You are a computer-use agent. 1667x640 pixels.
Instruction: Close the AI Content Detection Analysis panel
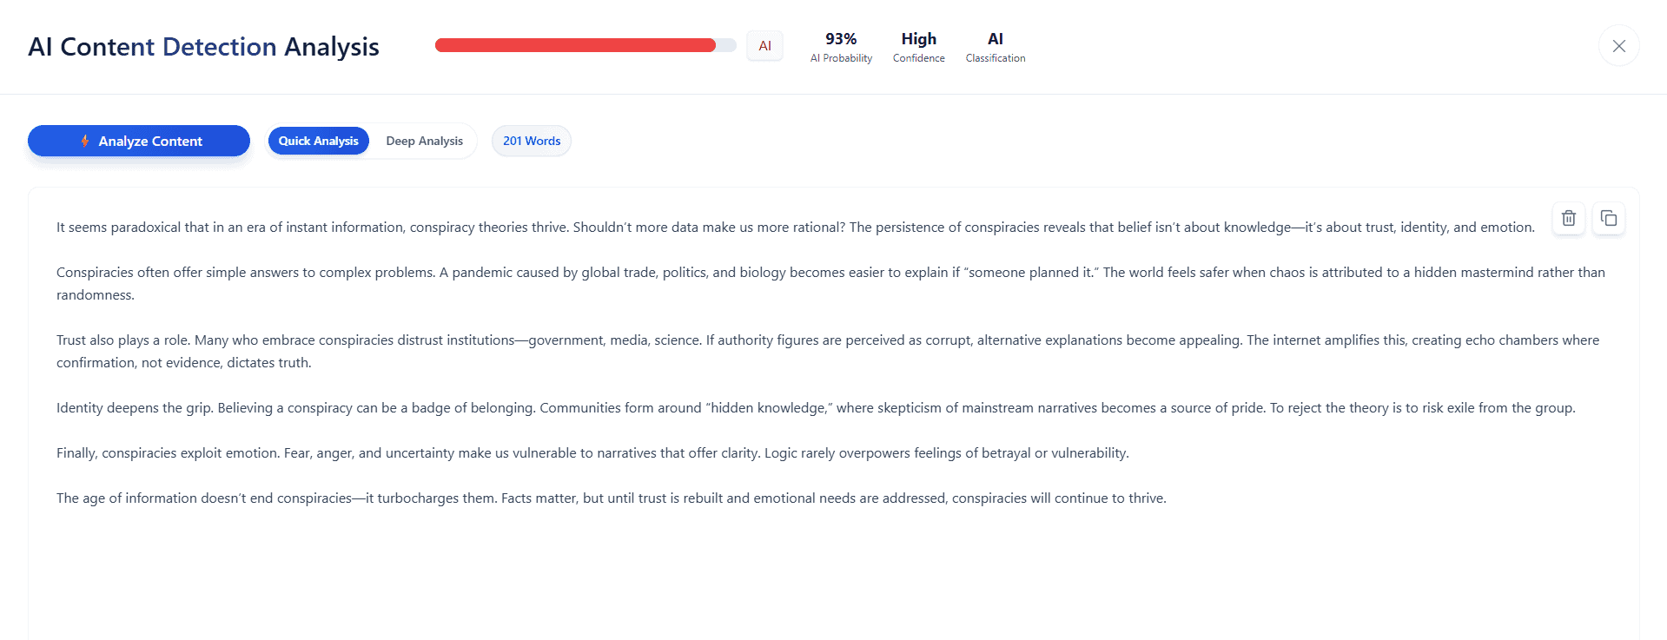tap(1619, 46)
